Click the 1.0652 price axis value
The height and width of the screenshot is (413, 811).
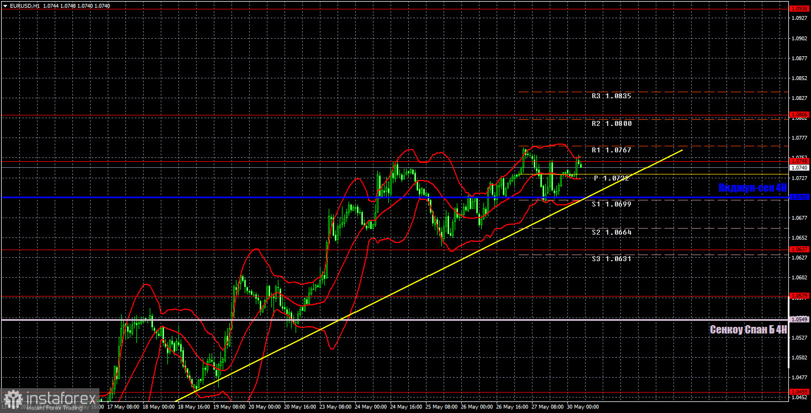coord(799,237)
